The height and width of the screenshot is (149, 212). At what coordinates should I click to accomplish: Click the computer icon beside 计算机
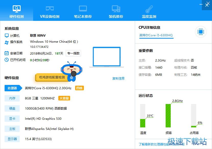7,36
